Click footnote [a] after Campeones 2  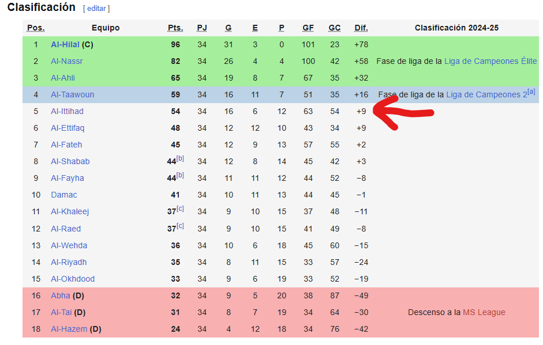coord(531,92)
